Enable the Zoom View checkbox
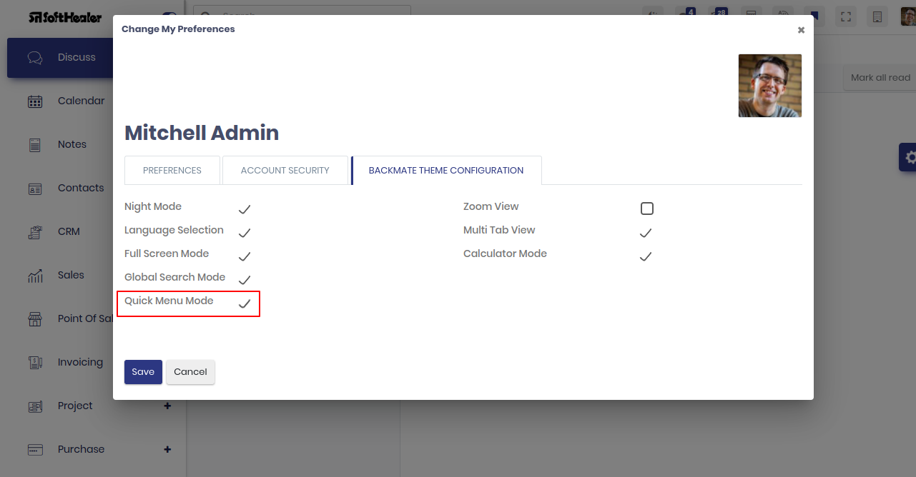Screen dimensions: 916x477 (x=647, y=209)
